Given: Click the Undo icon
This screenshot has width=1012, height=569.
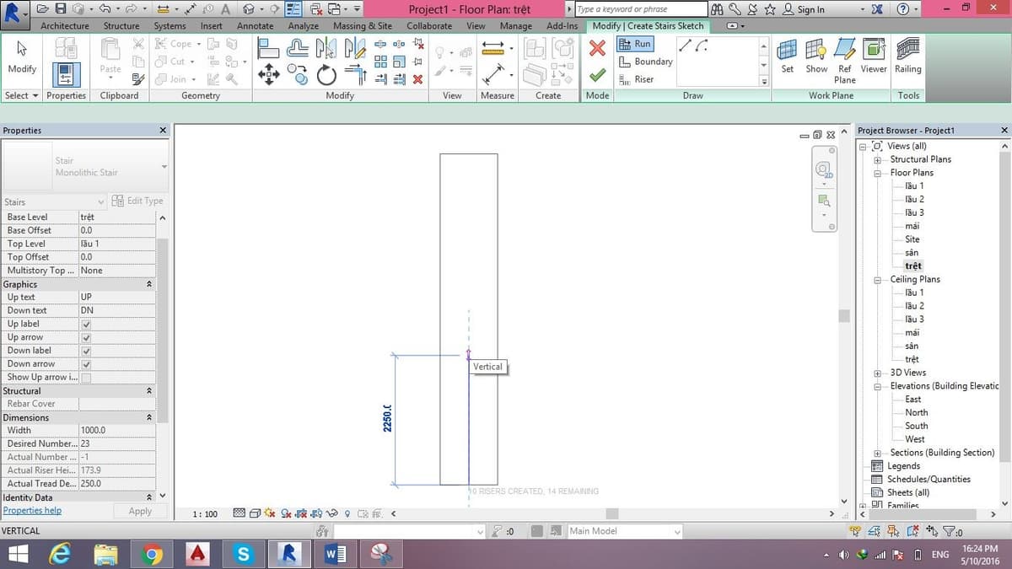Looking at the screenshot, I should [x=105, y=9].
